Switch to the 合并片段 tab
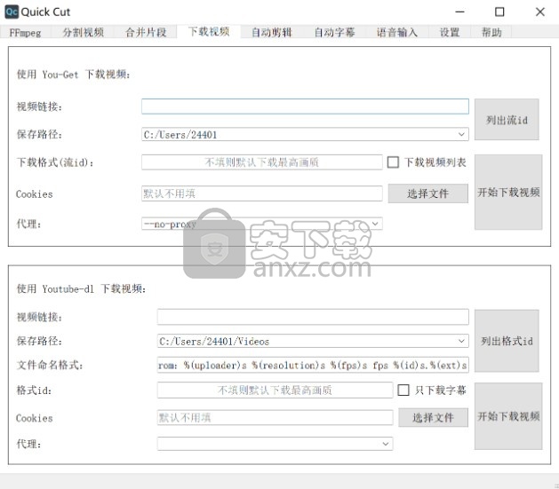Image resolution: width=559 pixels, height=489 pixels. click(146, 32)
